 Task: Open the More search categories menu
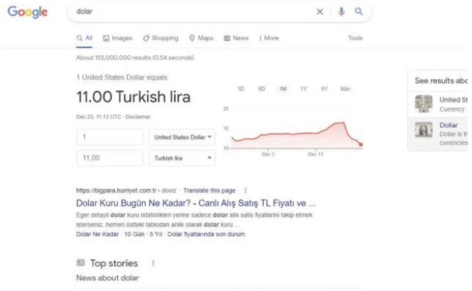(x=267, y=38)
